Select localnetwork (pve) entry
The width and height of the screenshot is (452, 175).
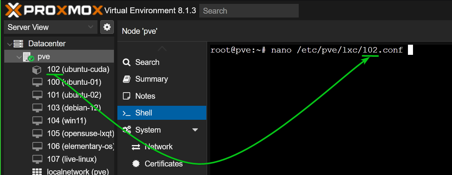pyautogui.click(x=78, y=171)
